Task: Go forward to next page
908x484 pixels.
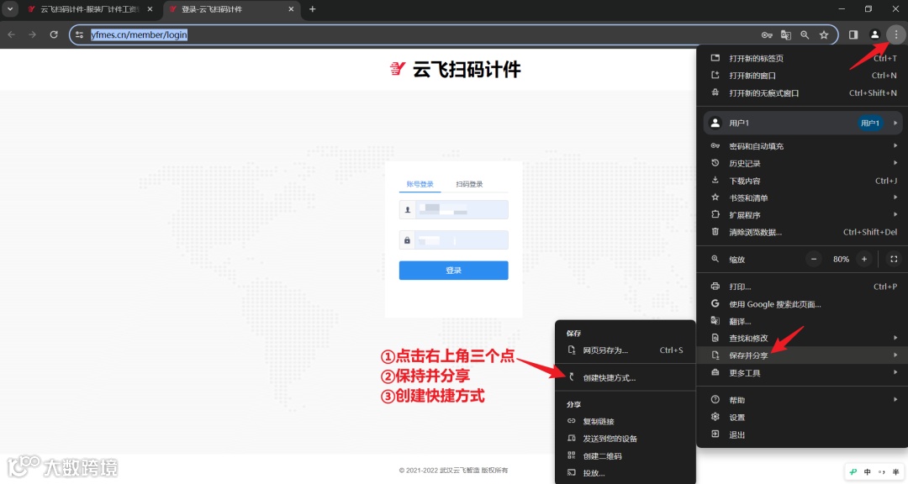Action: [x=33, y=34]
